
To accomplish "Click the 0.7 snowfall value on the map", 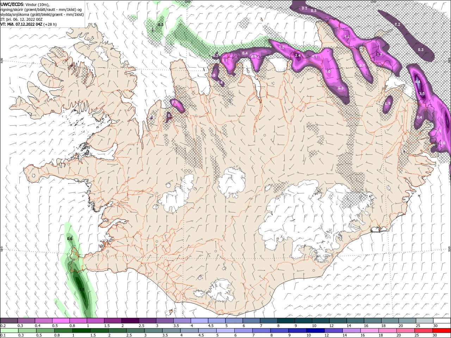I will click(362, 66).
